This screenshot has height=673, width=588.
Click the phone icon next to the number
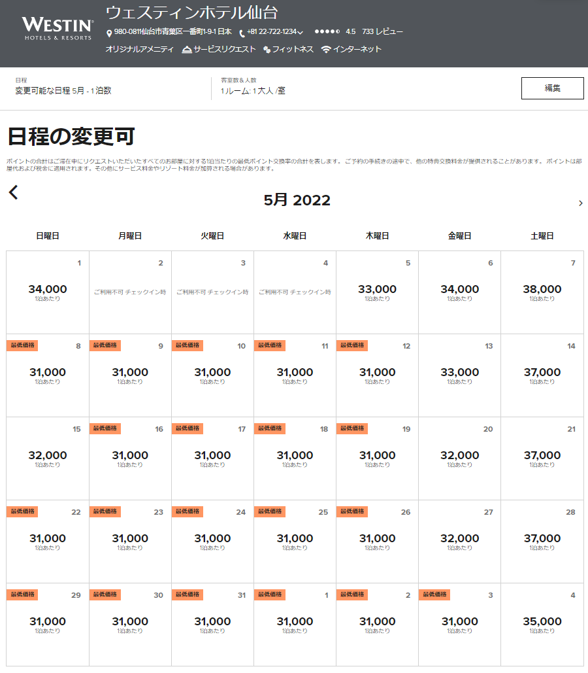(242, 33)
